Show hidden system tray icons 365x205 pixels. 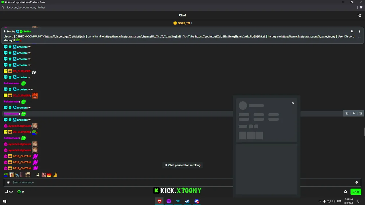click(320, 201)
